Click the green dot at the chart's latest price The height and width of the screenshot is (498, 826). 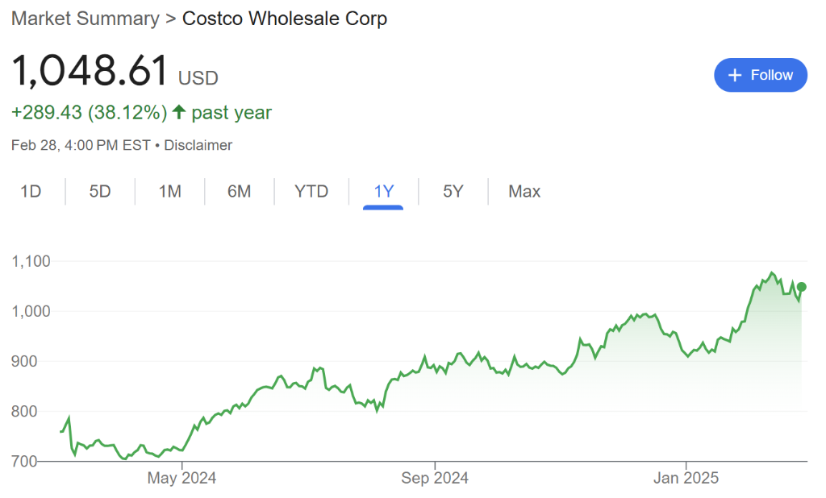(x=801, y=287)
